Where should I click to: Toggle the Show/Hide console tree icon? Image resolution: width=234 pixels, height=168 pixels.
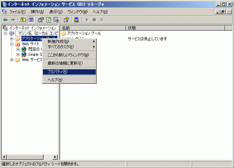click(x=31, y=20)
